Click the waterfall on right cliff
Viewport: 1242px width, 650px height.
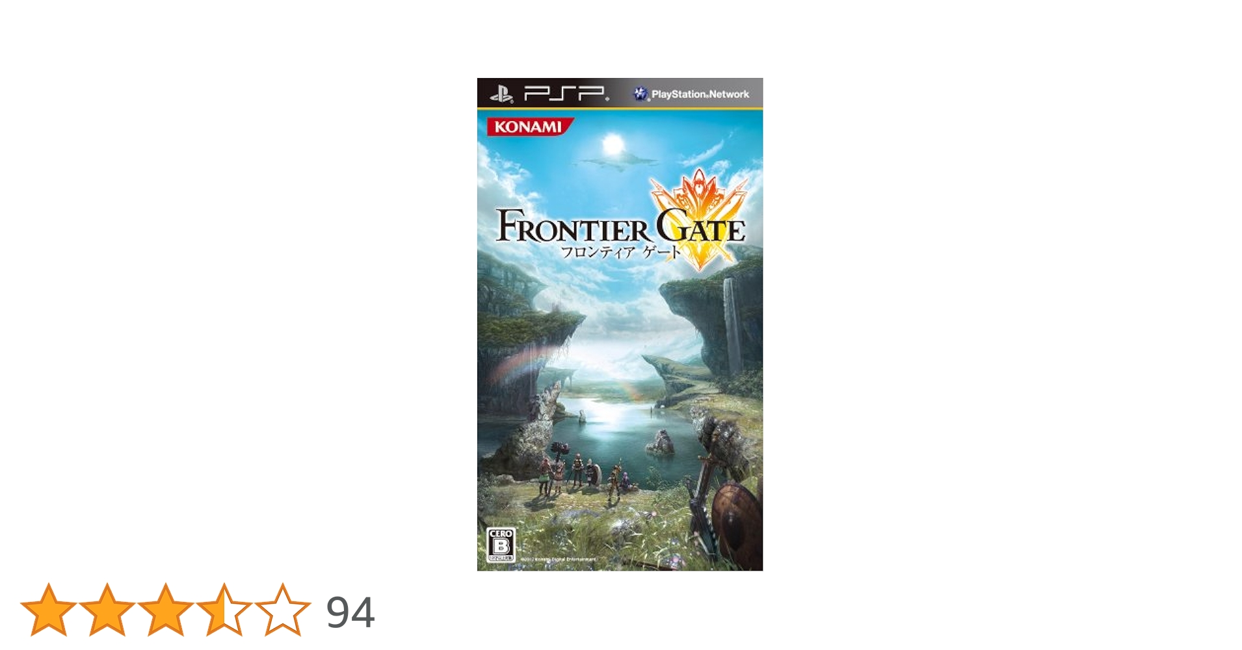[732, 325]
